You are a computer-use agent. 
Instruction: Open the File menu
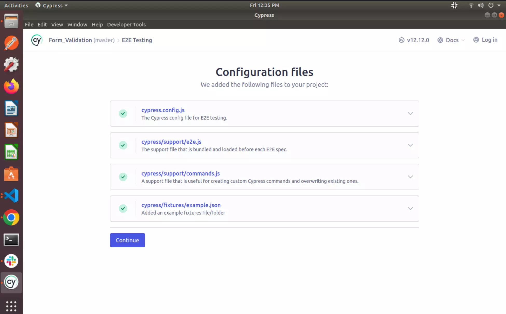click(x=29, y=24)
